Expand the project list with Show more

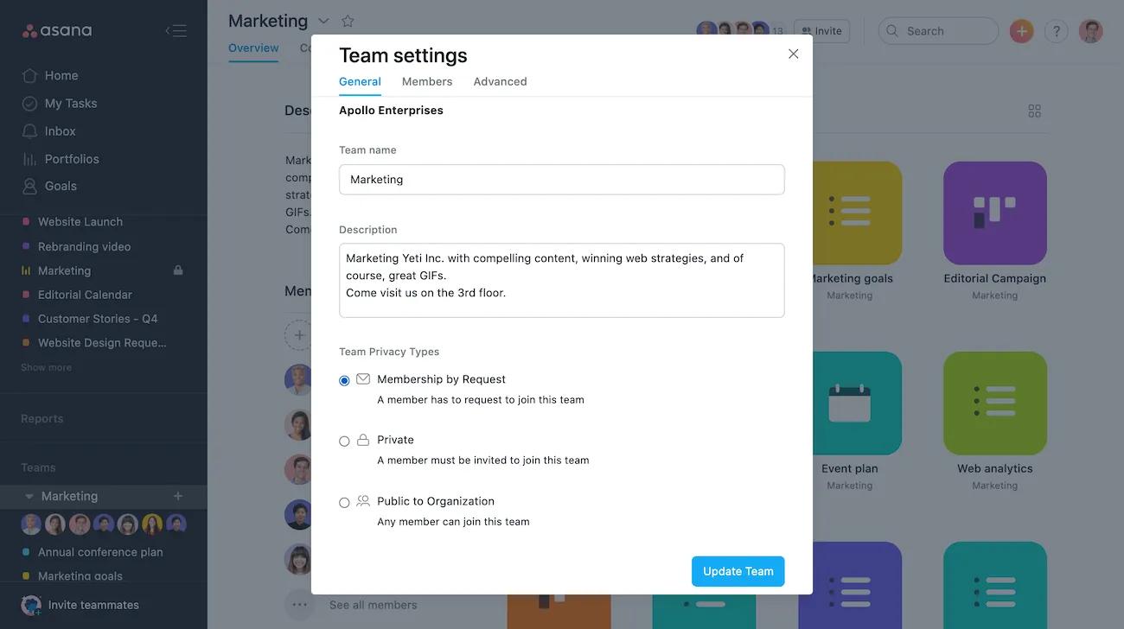46,367
